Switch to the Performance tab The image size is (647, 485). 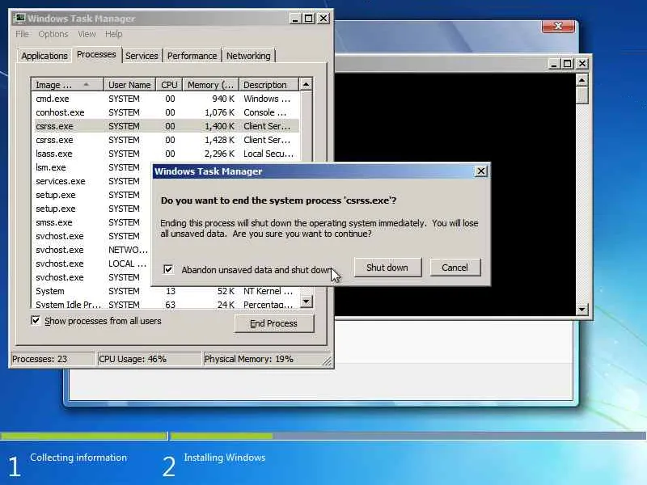point(192,56)
